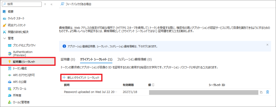Copy the secret ID with the copy icon

pyautogui.click(x=261, y=92)
